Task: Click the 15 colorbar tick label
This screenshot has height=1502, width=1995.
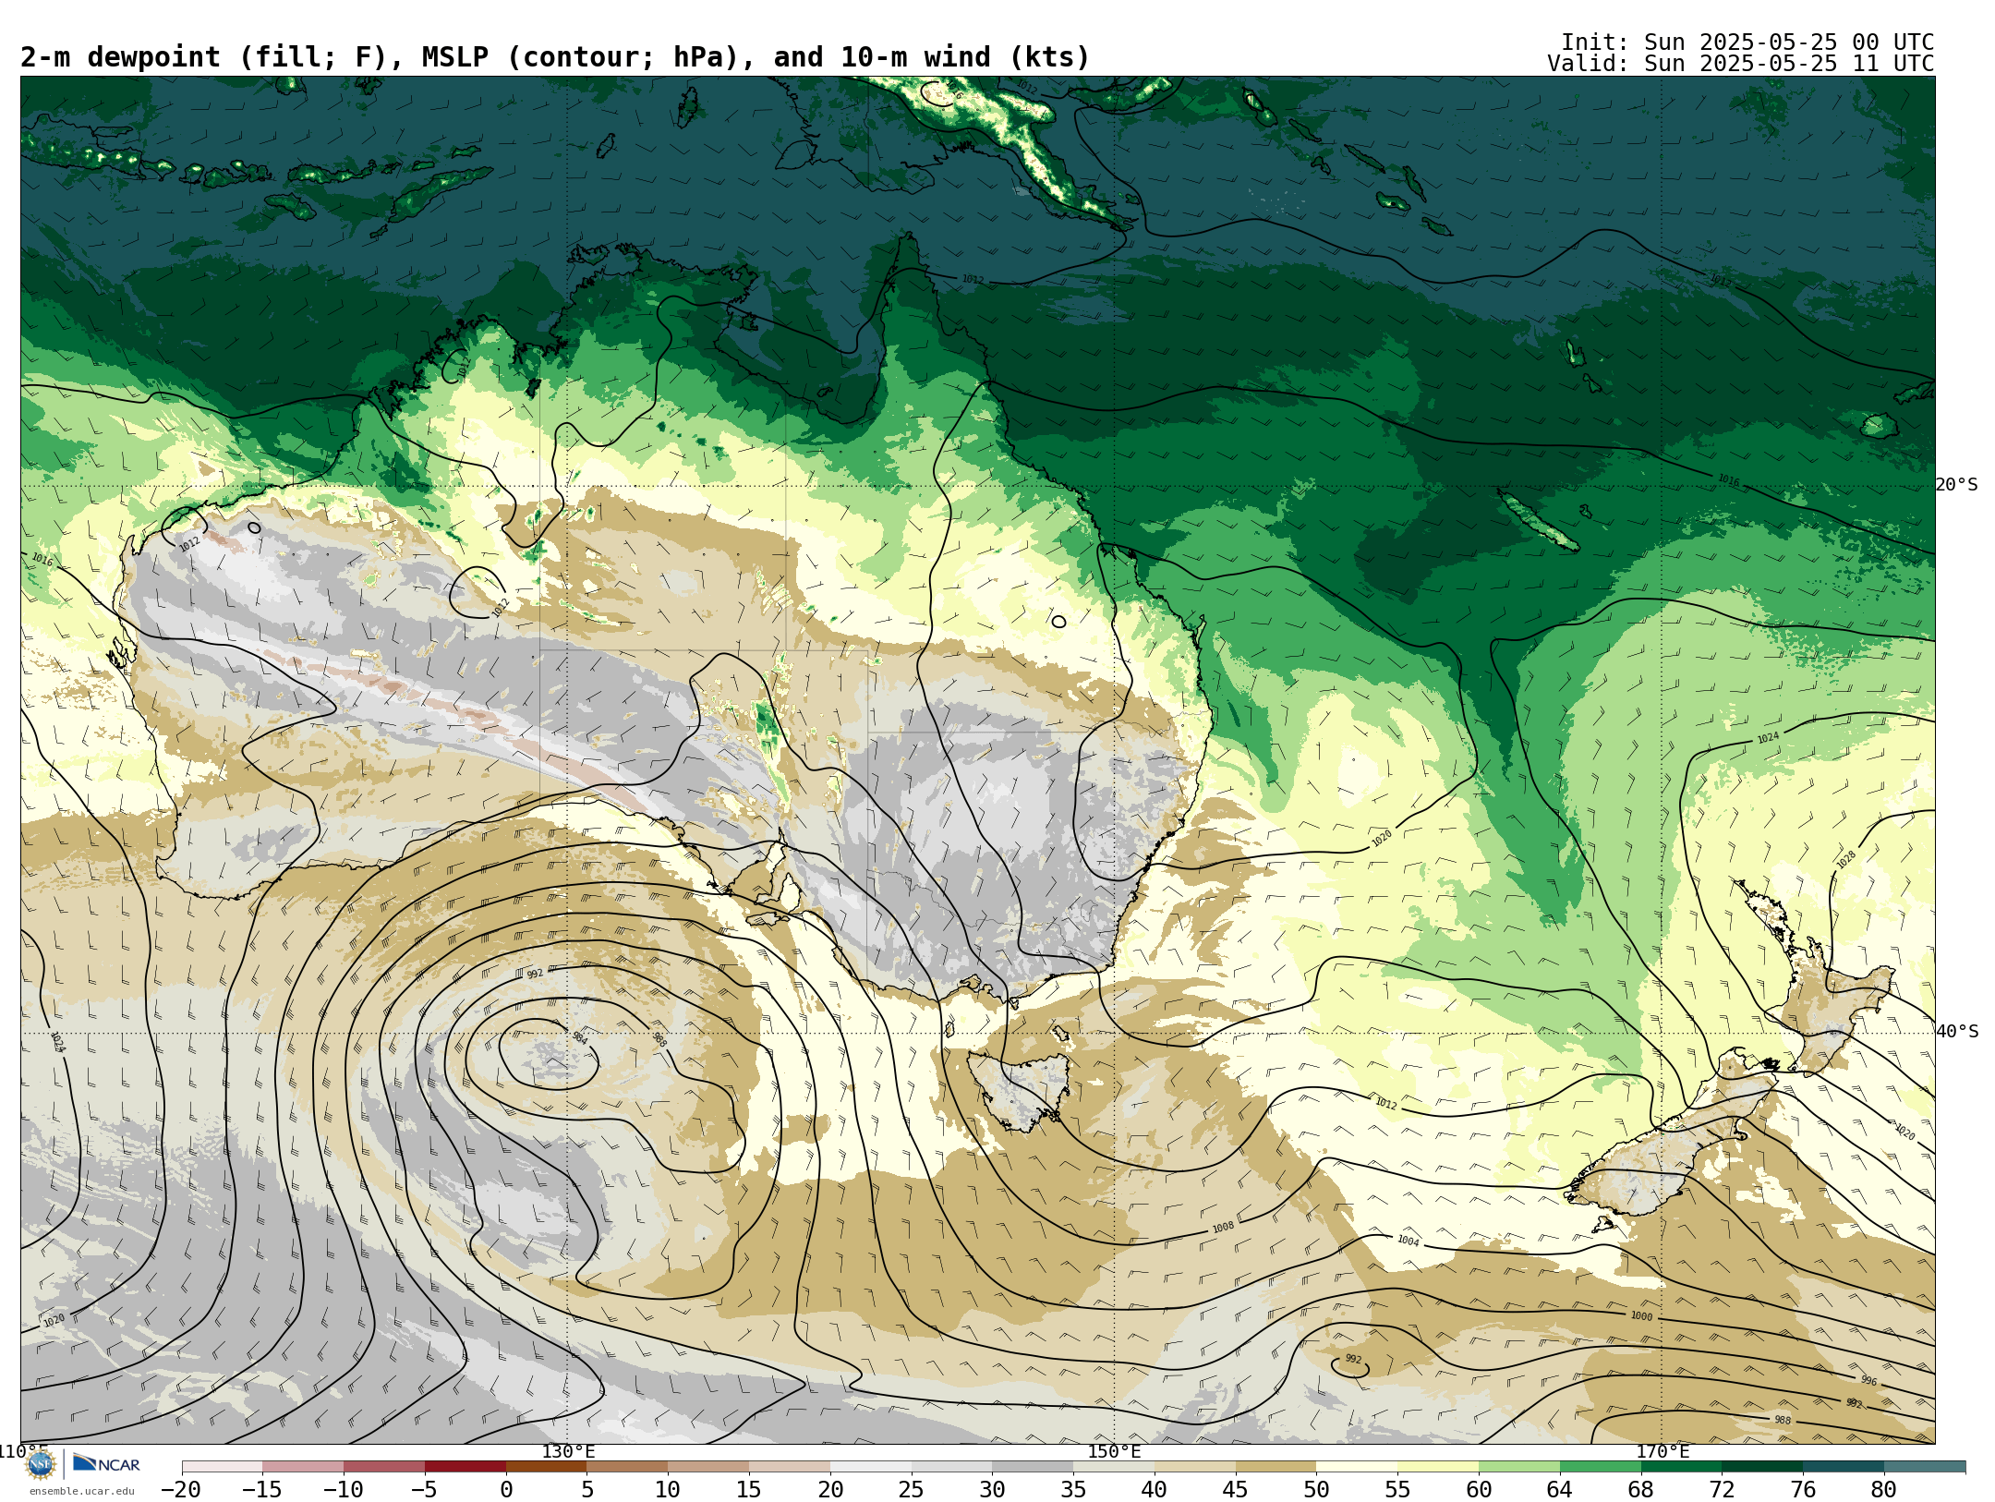Action: click(749, 1489)
